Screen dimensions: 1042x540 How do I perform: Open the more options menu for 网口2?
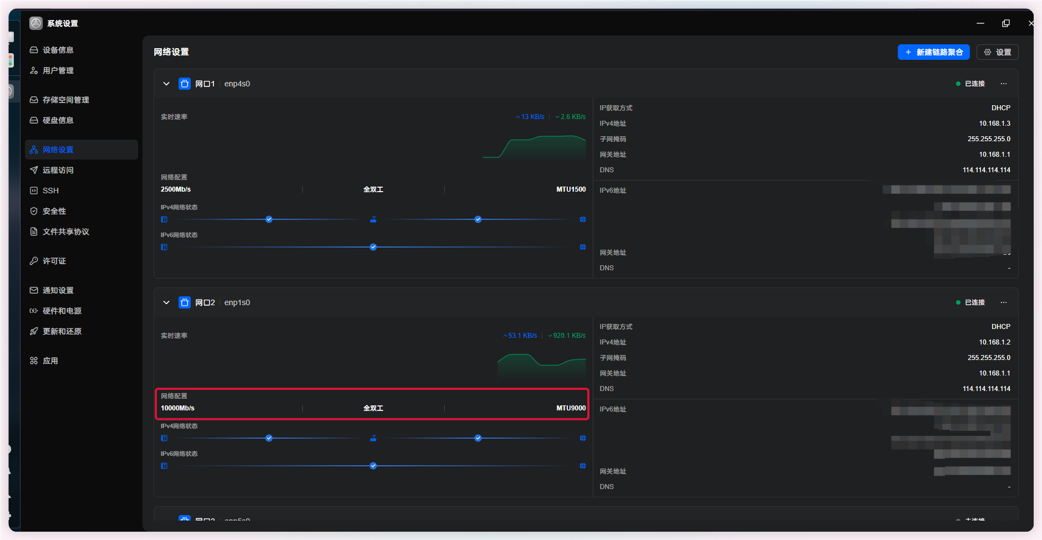coord(1004,302)
